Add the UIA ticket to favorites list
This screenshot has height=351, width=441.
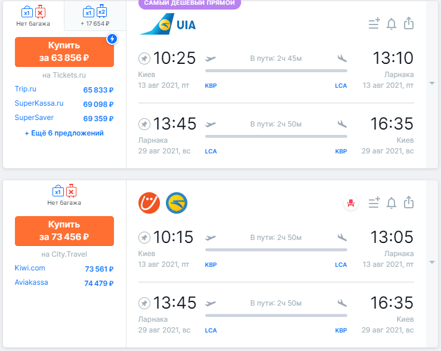(374, 23)
